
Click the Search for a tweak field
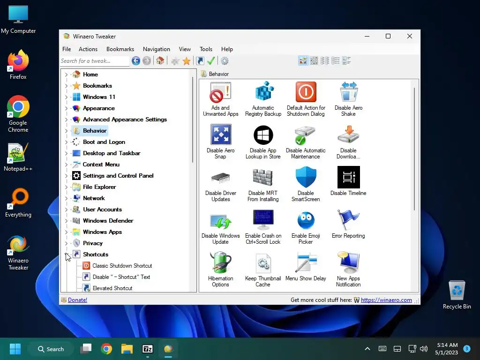(94, 61)
